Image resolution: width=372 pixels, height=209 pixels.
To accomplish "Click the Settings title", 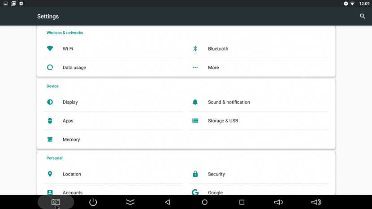I will click(x=48, y=17).
